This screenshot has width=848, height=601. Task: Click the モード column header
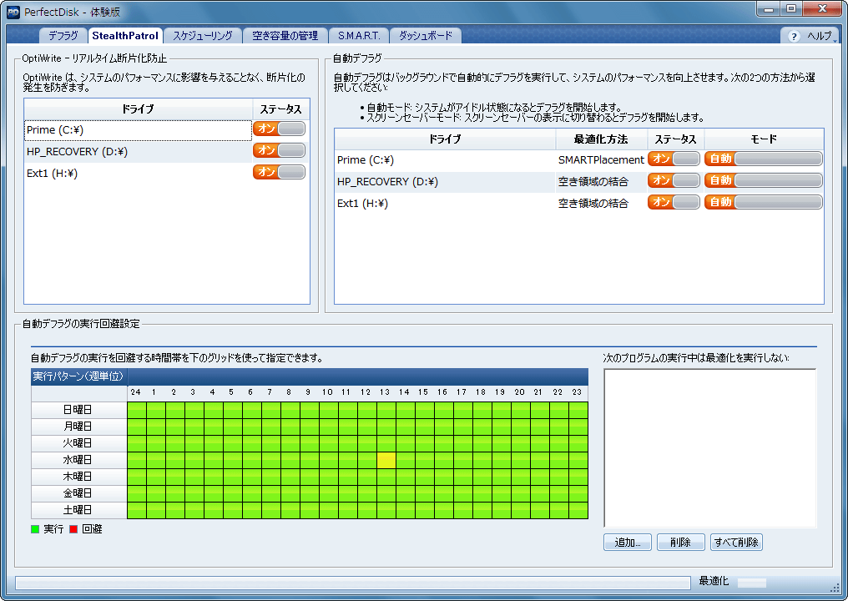[764, 139]
